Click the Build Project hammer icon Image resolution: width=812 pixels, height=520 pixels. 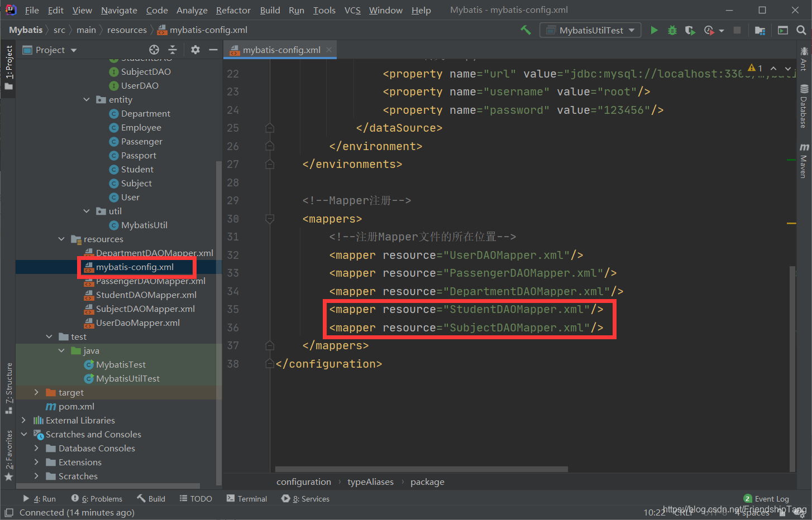click(x=526, y=30)
